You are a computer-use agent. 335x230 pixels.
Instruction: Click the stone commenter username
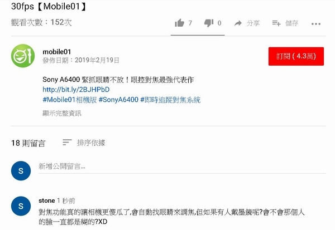(x=46, y=200)
